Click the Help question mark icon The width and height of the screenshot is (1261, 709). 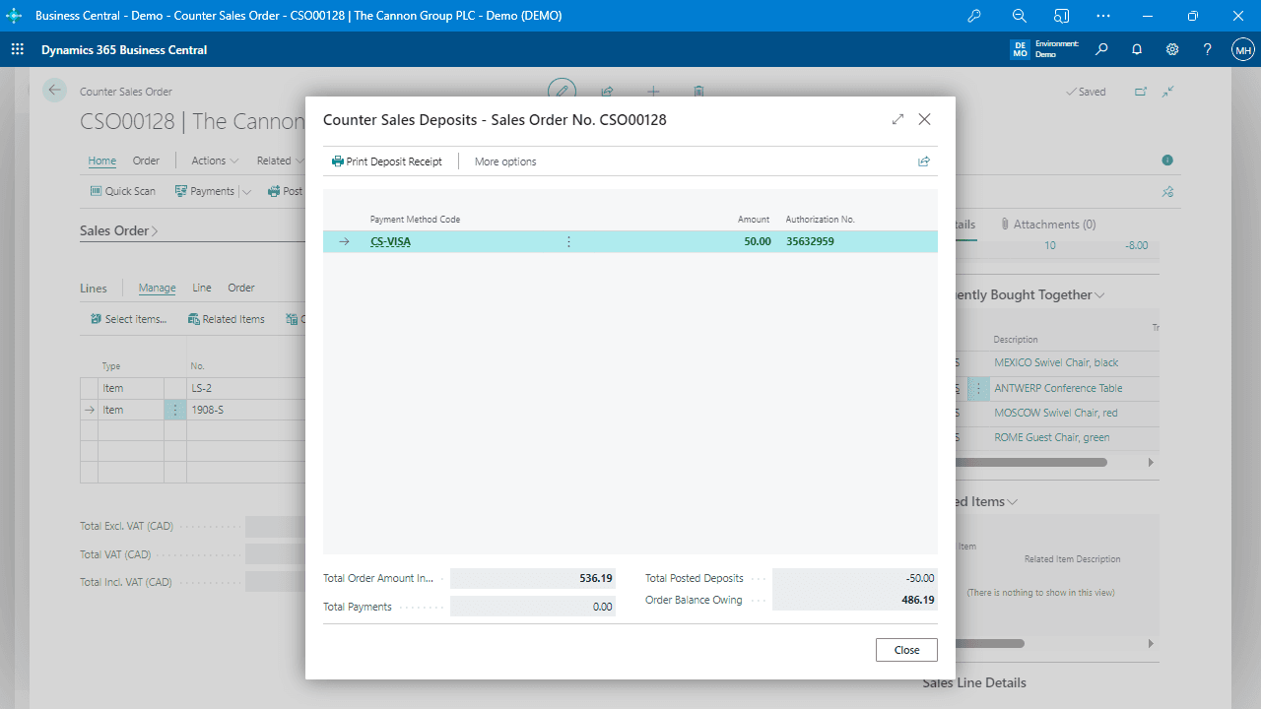coord(1208,49)
